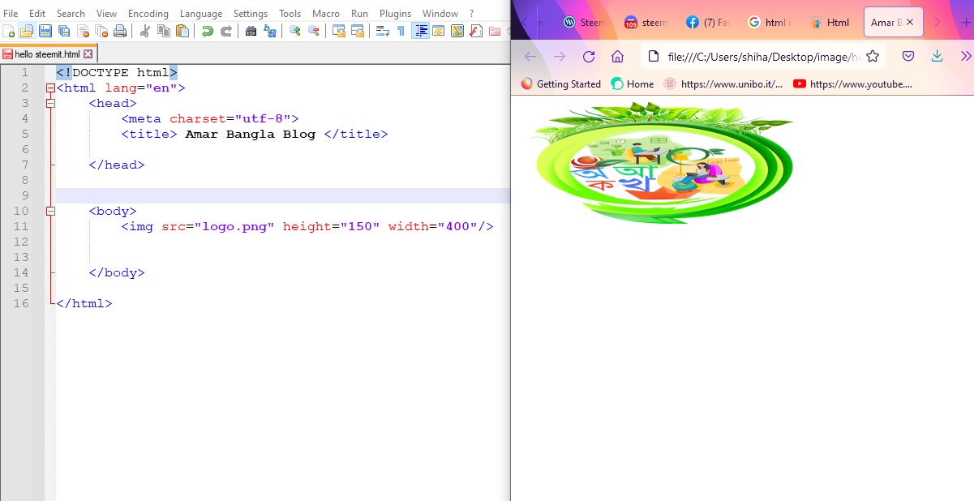Click the browser address bar URL
Image resolution: width=974 pixels, height=501 pixels.
(762, 56)
